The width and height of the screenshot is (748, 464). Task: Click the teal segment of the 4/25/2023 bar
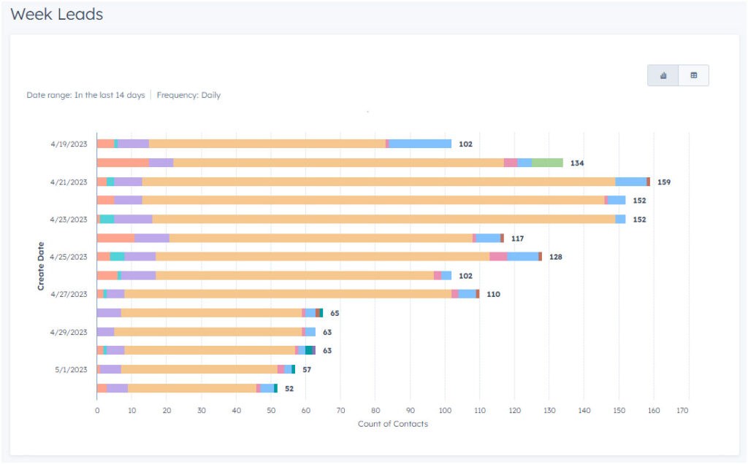point(117,257)
